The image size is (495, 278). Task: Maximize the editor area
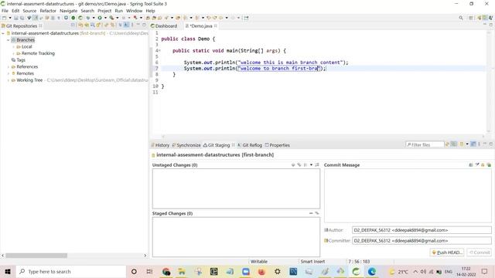491,24
